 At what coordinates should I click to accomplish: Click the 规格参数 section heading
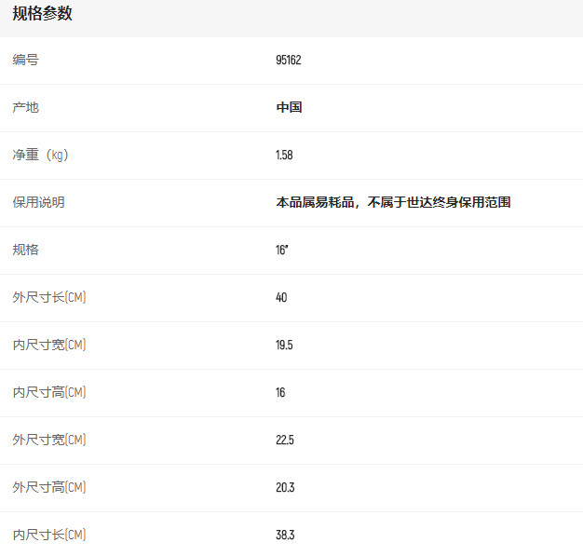[x=42, y=14]
